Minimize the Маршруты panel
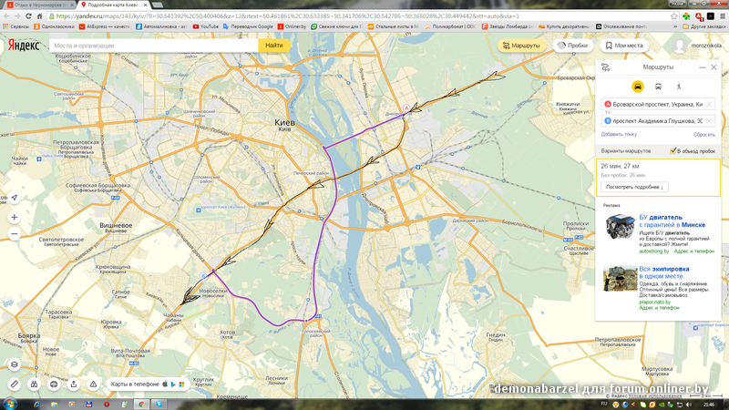The image size is (729, 410). tap(702, 67)
